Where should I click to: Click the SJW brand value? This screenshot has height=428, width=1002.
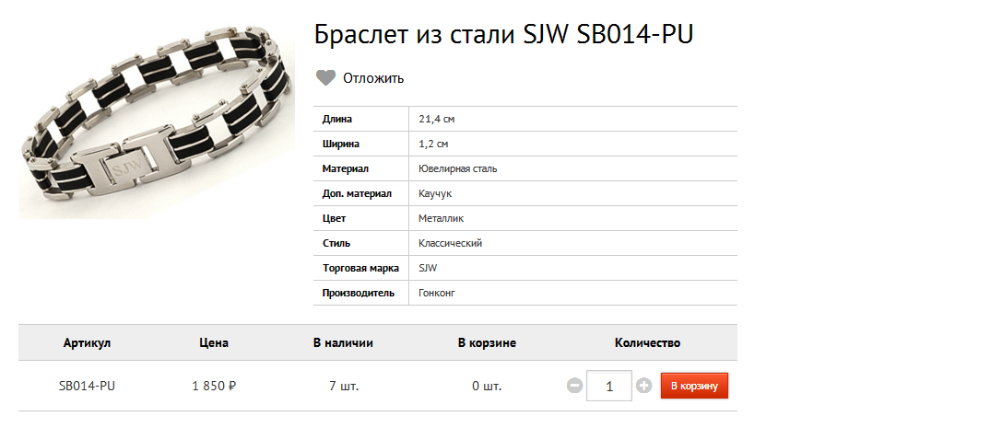click(428, 269)
